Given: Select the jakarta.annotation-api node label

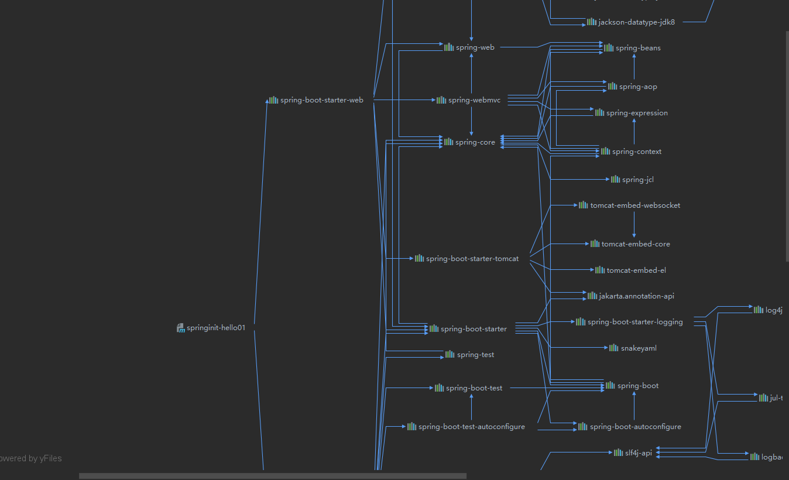Looking at the screenshot, I should click(637, 296).
